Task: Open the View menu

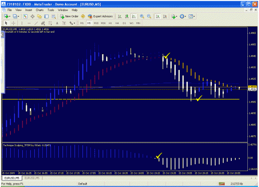Action: click(x=19, y=10)
